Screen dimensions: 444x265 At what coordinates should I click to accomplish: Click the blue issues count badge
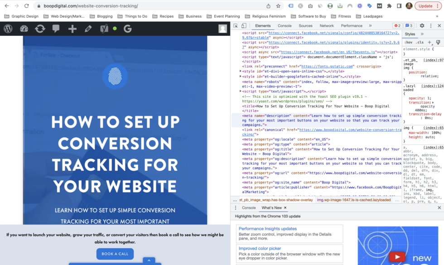[x=409, y=25]
